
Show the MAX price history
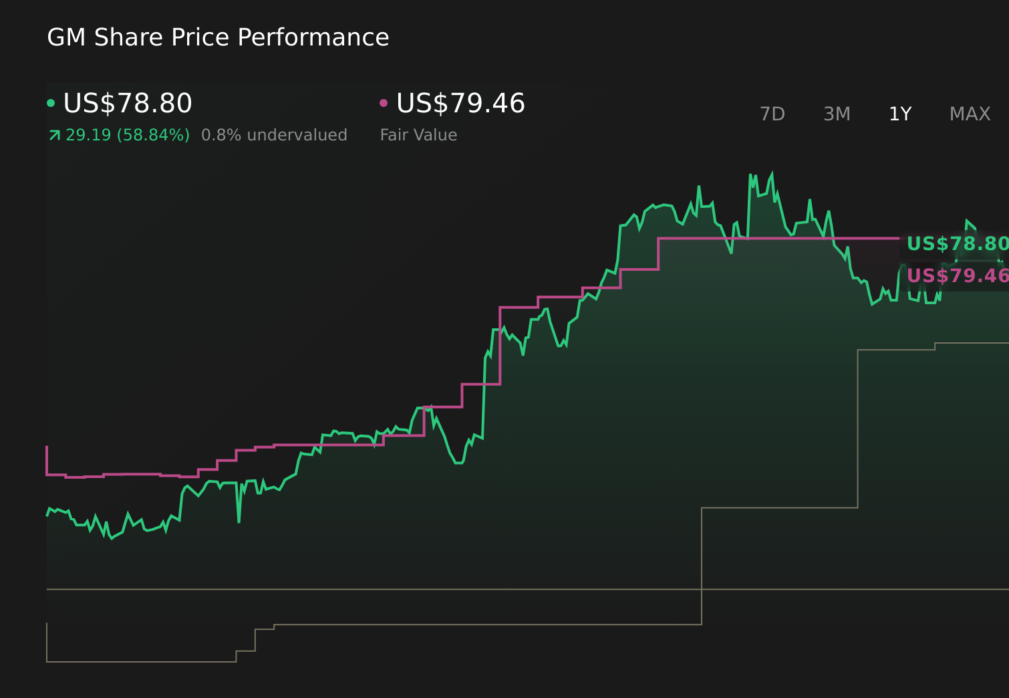click(x=970, y=114)
